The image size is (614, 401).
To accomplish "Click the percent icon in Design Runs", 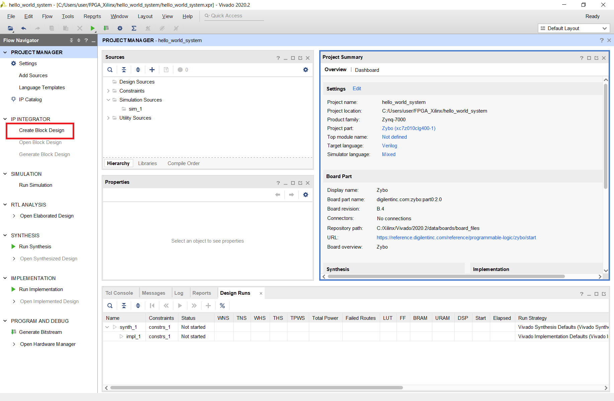I will (x=222, y=306).
